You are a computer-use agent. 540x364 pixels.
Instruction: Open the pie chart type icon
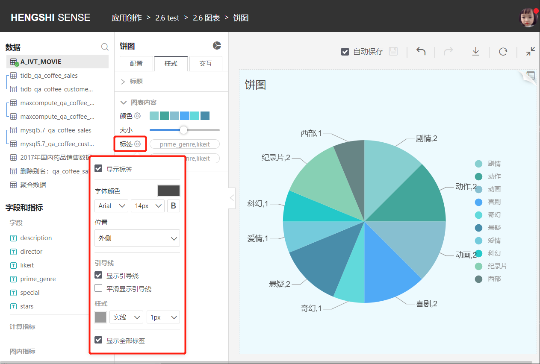(x=217, y=46)
